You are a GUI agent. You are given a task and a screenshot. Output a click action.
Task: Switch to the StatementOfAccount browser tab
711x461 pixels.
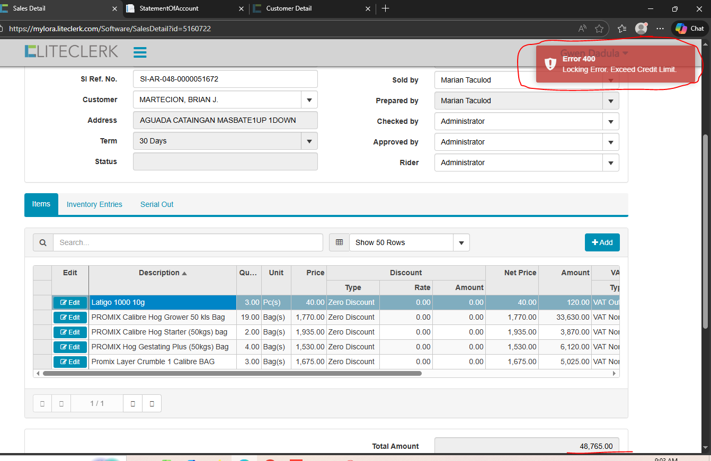point(169,8)
